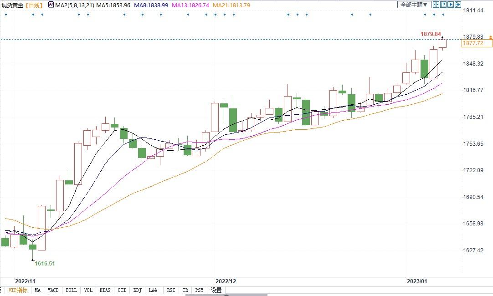Click the orange double-arrow beside 1879.88
Image resolution: width=493 pixels, height=296 pixels.
[490, 37]
